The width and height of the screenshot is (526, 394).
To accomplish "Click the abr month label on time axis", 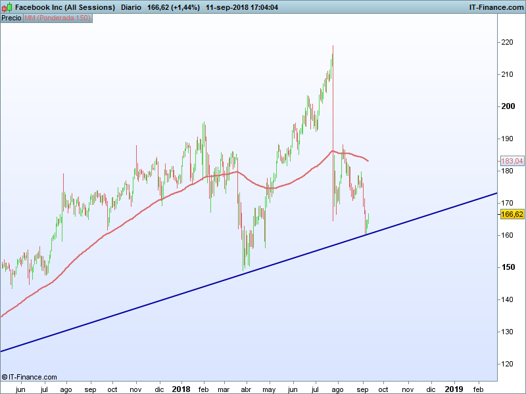I will (246, 389).
